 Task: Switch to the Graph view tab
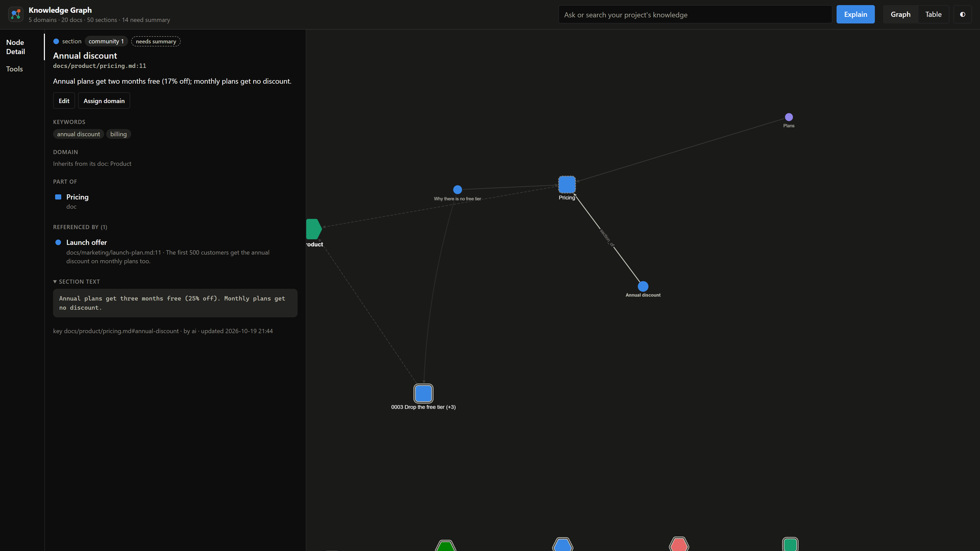click(900, 14)
